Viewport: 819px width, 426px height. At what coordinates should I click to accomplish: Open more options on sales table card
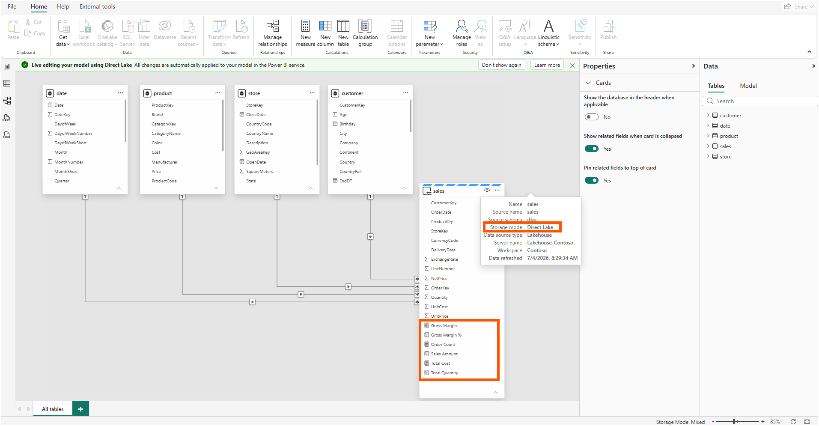point(497,191)
